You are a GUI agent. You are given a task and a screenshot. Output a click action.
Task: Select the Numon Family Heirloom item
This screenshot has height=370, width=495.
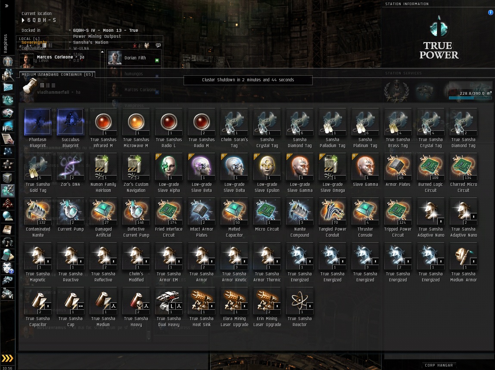click(103, 173)
